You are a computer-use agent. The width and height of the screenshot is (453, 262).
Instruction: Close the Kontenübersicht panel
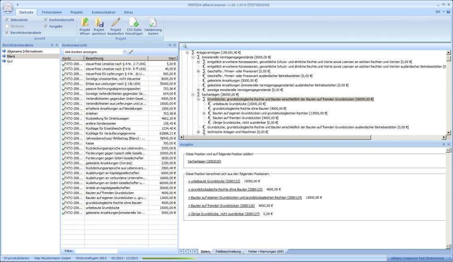(174, 45)
